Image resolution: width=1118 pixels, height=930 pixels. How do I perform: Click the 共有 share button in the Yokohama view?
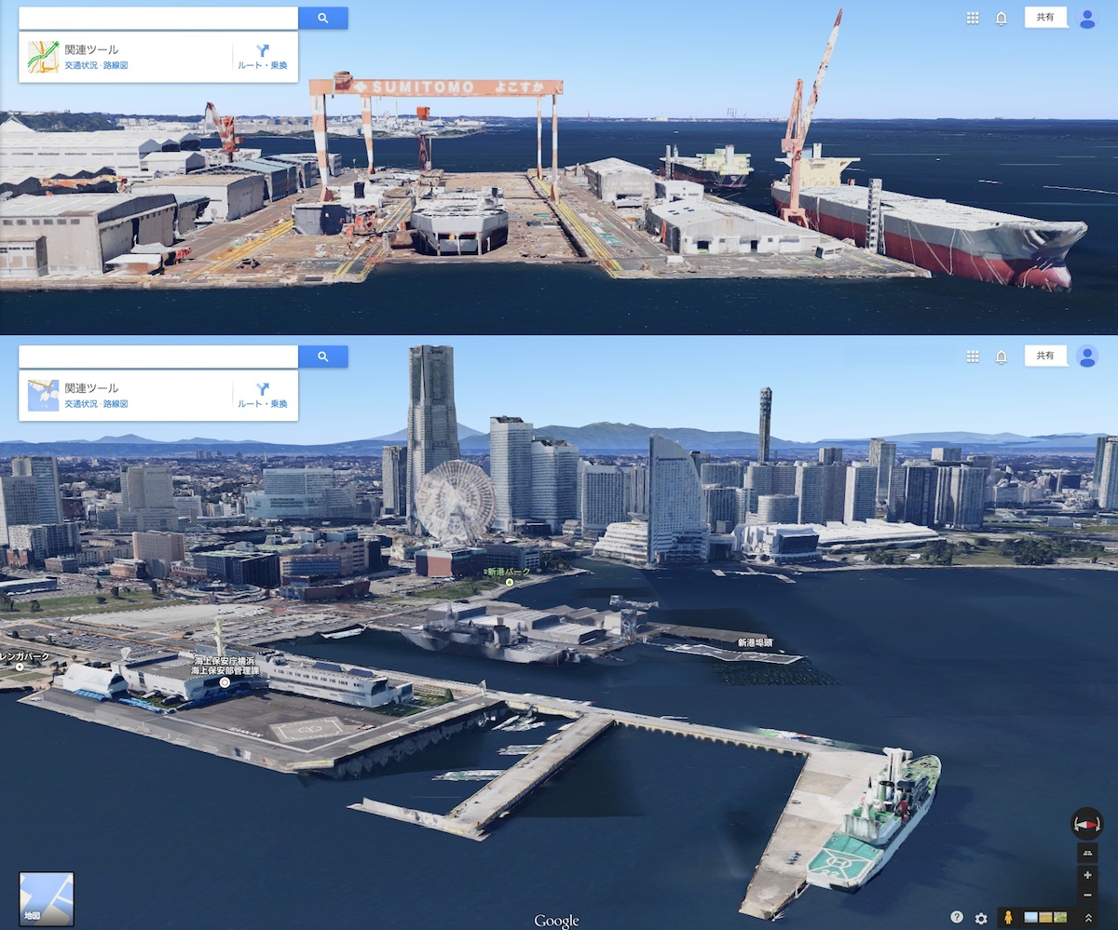tap(1045, 356)
